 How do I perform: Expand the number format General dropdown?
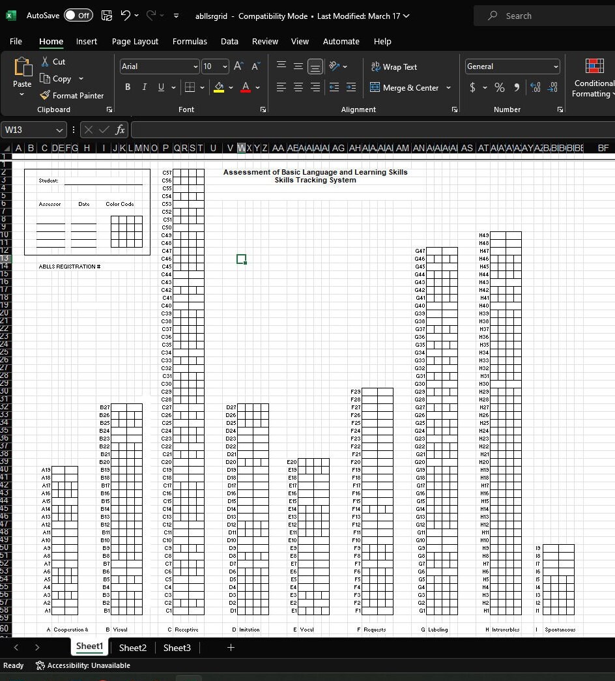point(556,66)
